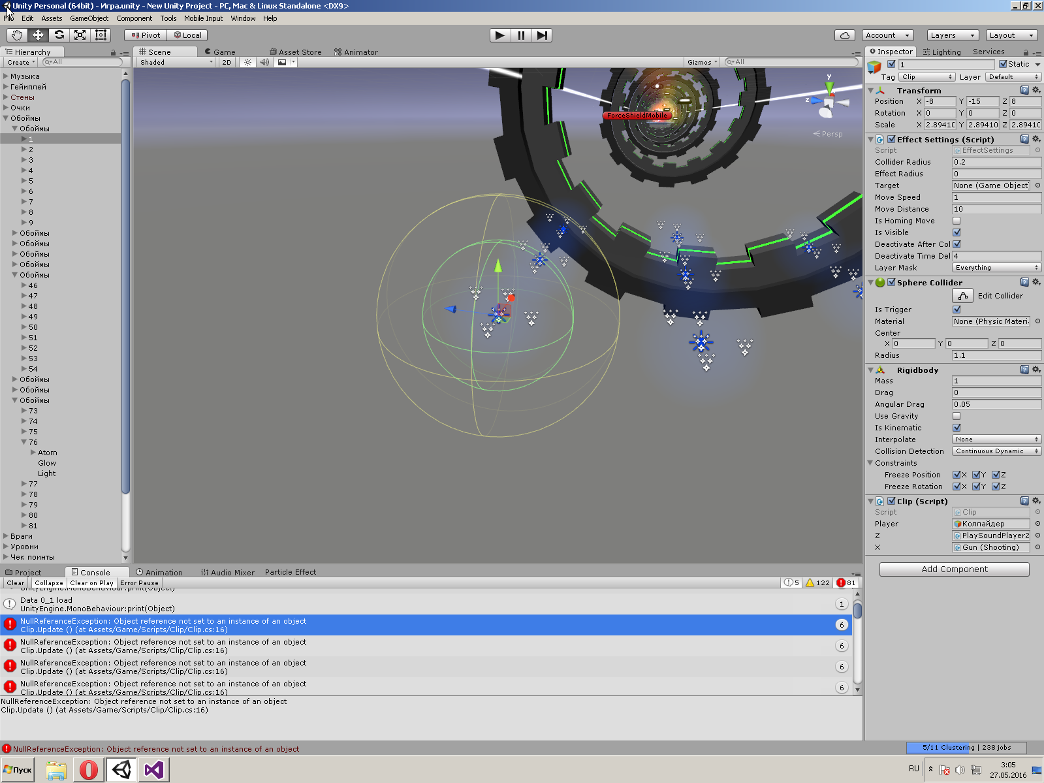Open the Window menu
Screen dimensions: 1044x783
[243, 18]
